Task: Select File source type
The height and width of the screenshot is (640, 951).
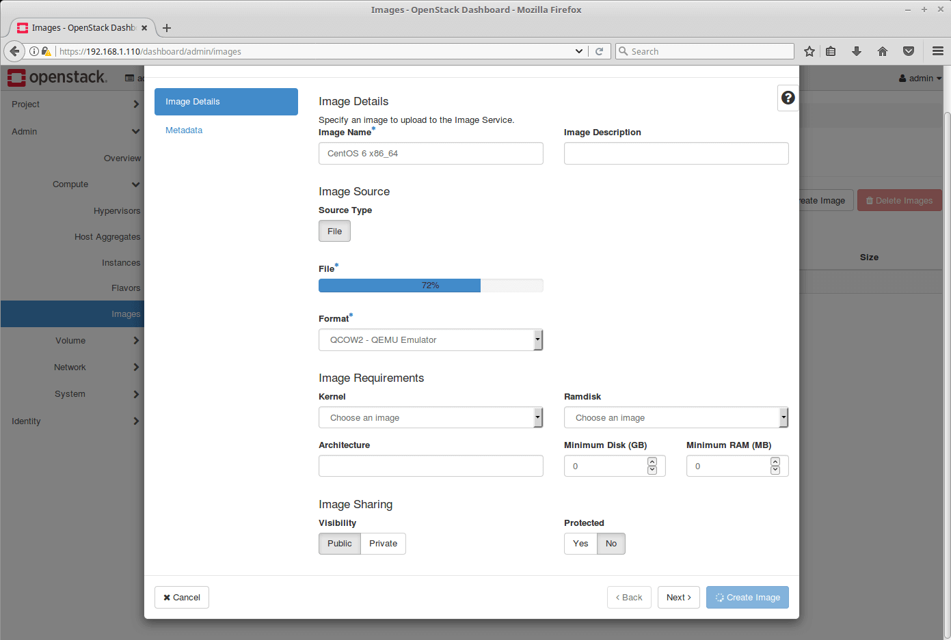Action: click(334, 231)
